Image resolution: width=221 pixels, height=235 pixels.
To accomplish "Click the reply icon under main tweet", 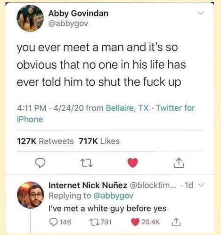I will pos(40,163).
